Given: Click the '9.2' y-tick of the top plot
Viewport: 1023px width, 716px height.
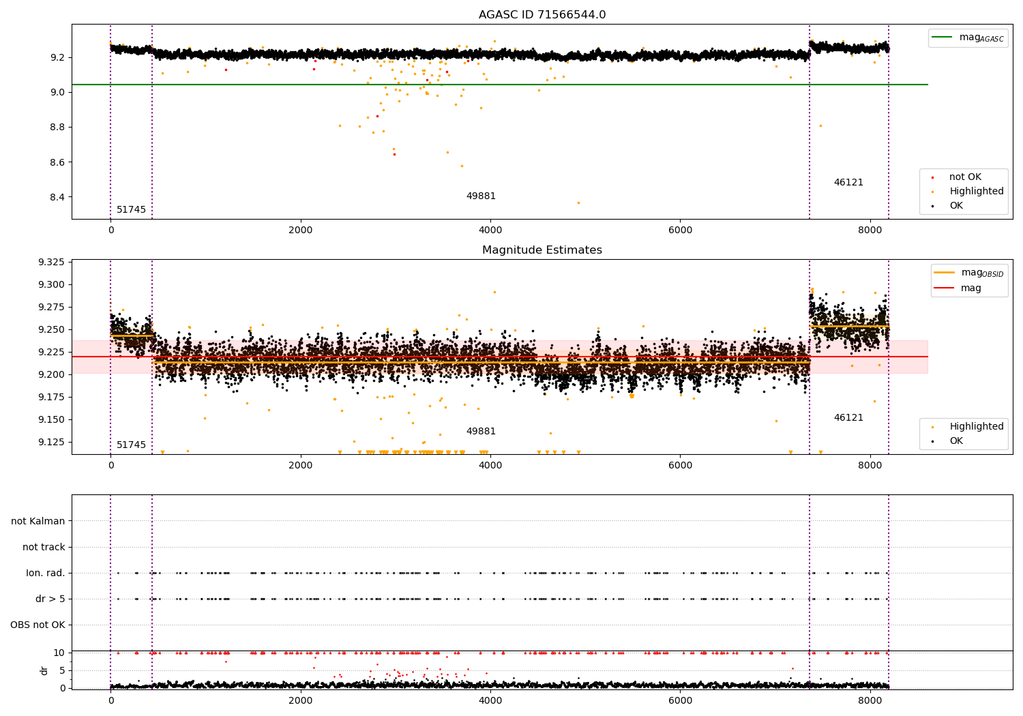Looking at the screenshot, I should (x=58, y=57).
